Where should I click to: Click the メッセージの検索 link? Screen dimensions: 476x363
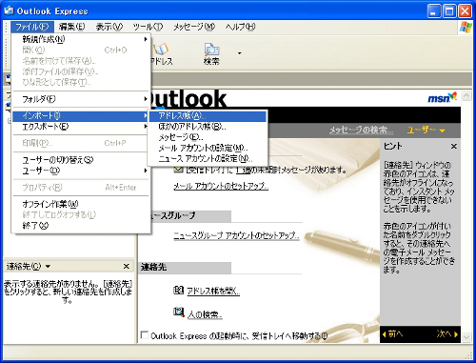coord(361,130)
